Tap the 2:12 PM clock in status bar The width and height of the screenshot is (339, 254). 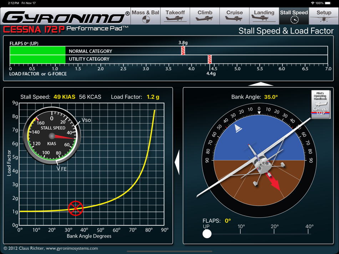coord(13,3)
